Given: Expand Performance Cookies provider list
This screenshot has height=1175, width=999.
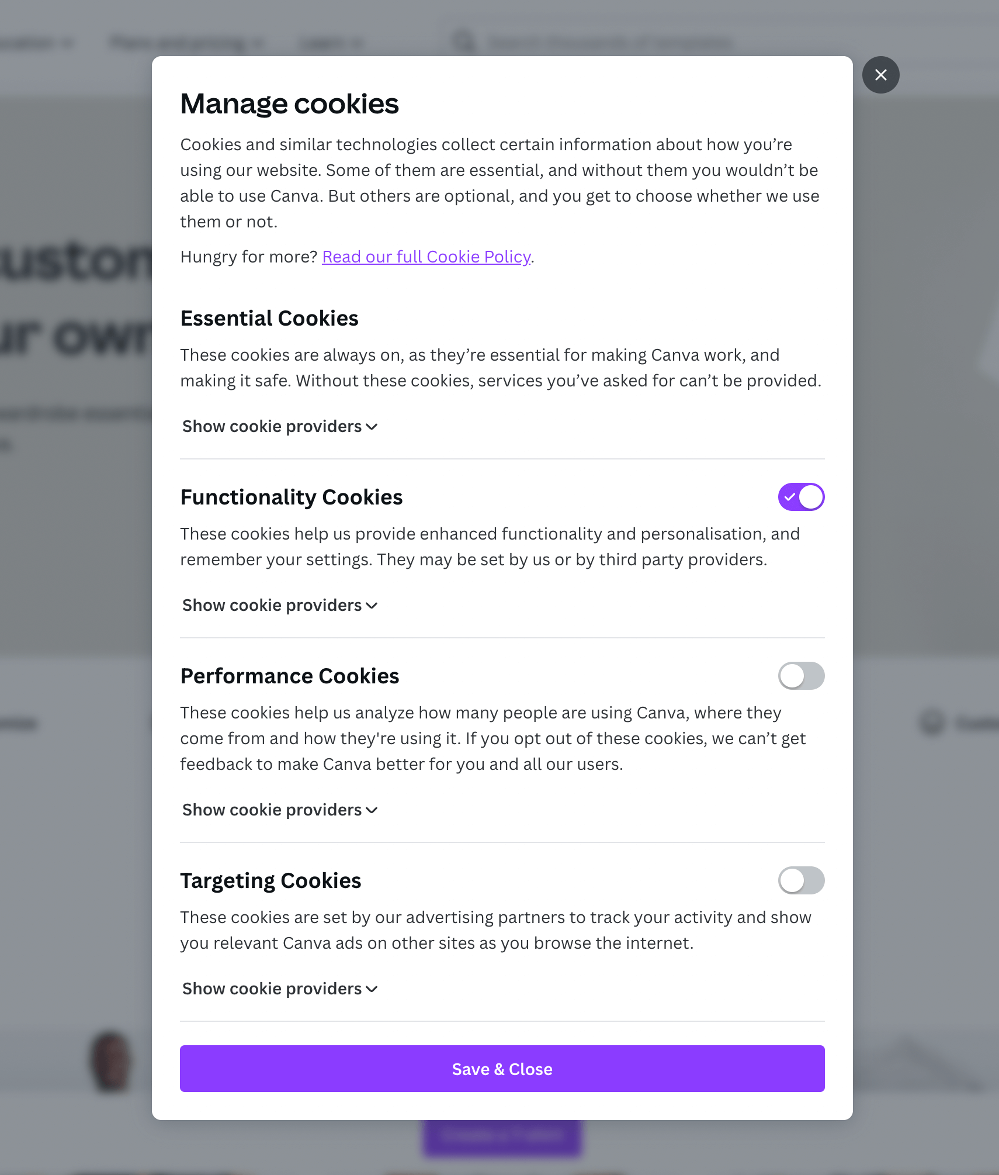Looking at the screenshot, I should 280,810.
